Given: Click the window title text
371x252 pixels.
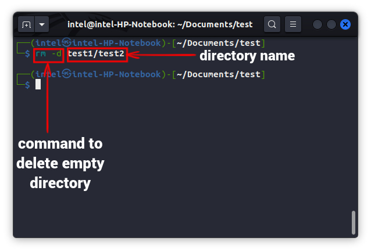Looking at the screenshot, I should click(x=160, y=24).
